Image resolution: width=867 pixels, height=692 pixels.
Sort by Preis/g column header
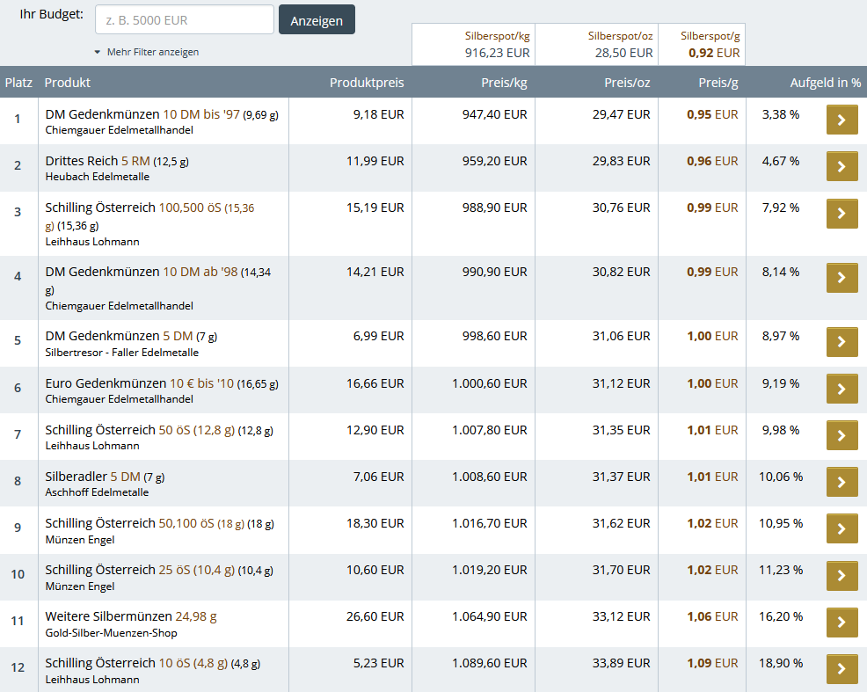point(718,83)
